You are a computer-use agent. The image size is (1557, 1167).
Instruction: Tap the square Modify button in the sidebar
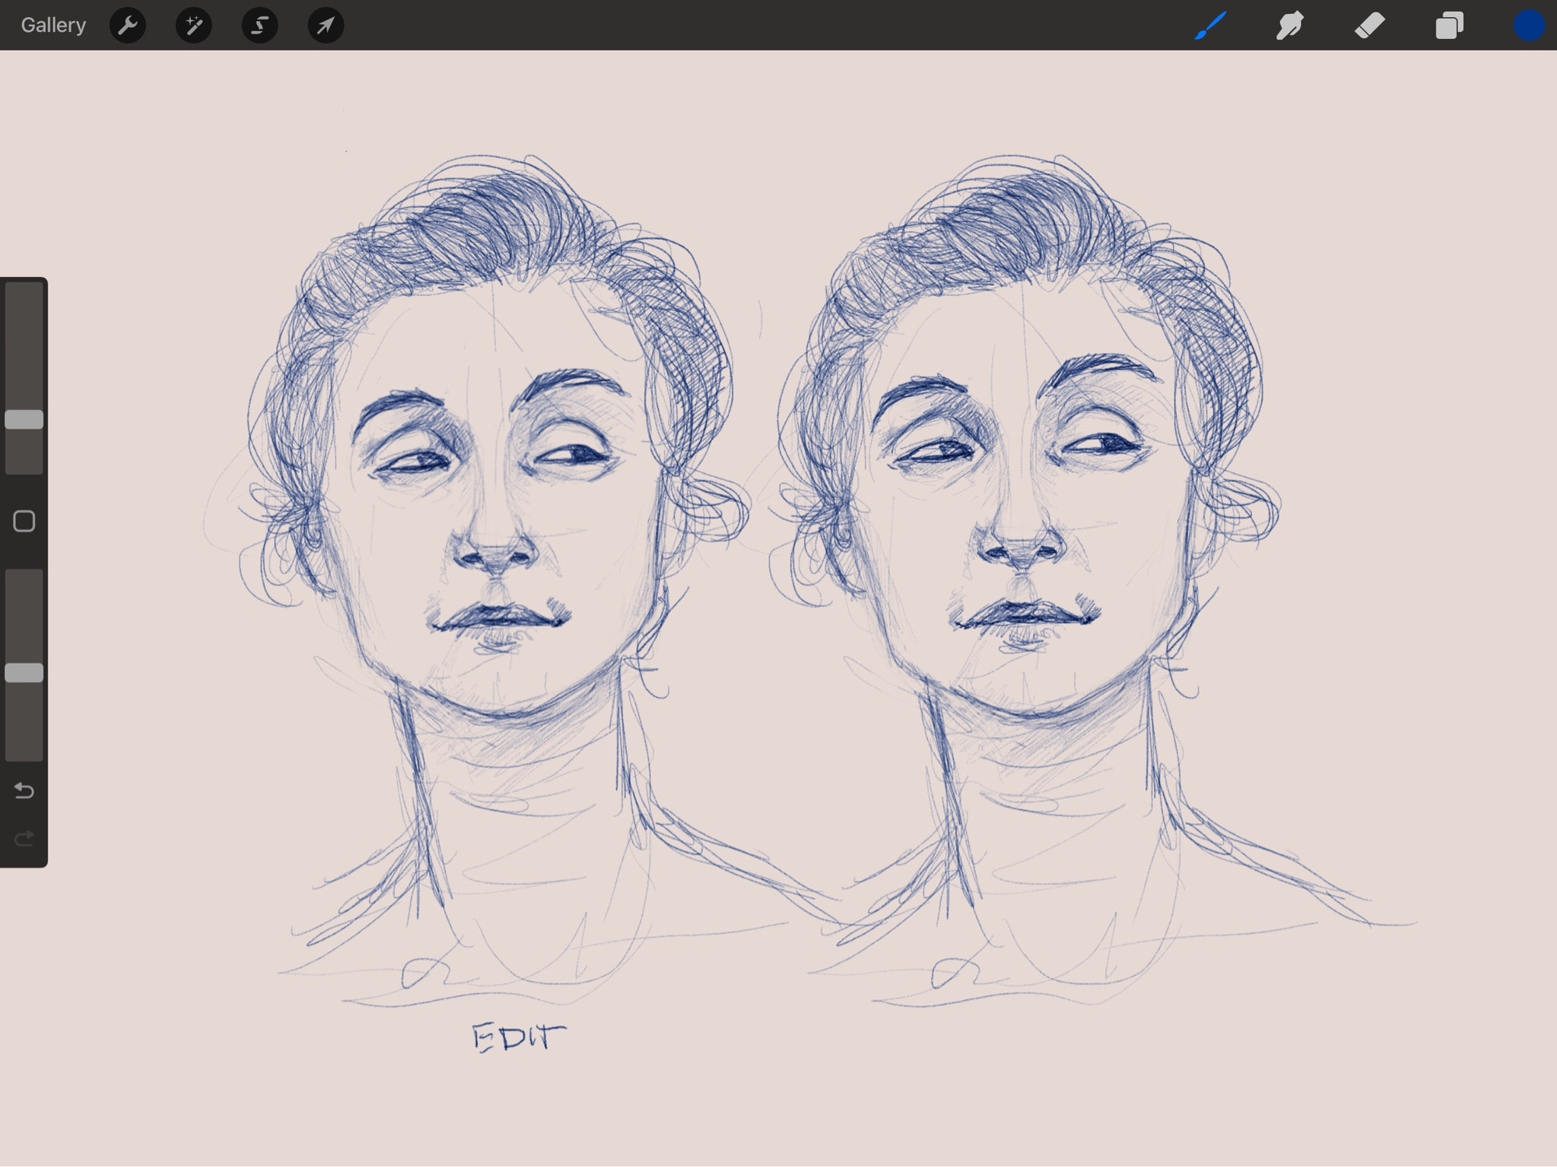[24, 521]
